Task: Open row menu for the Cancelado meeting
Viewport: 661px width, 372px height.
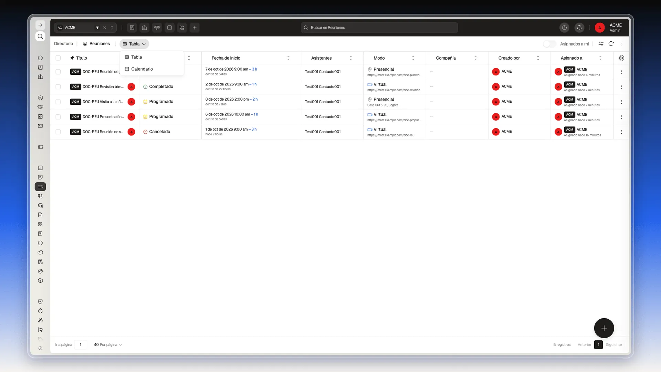Action: pos(621,132)
